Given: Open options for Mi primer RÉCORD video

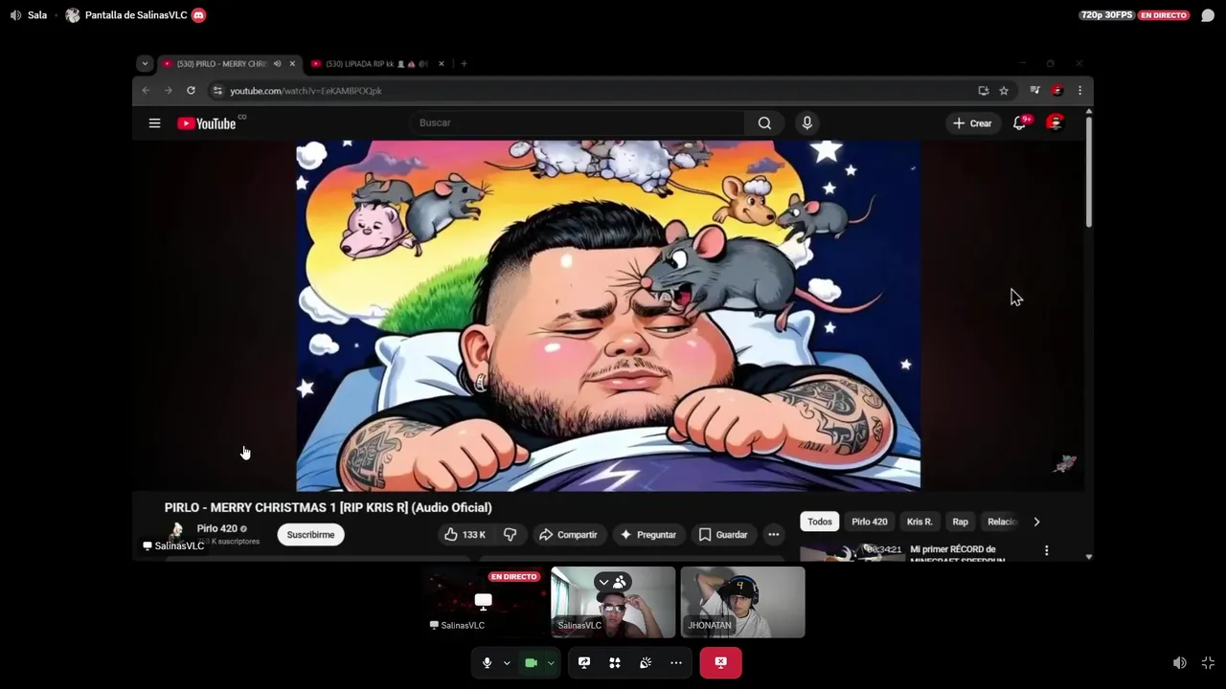Looking at the screenshot, I should pos(1046,550).
